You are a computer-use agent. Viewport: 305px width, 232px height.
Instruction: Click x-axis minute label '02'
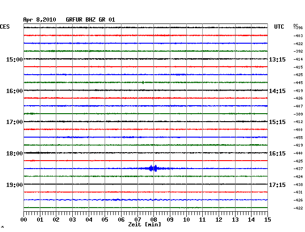(56, 220)
